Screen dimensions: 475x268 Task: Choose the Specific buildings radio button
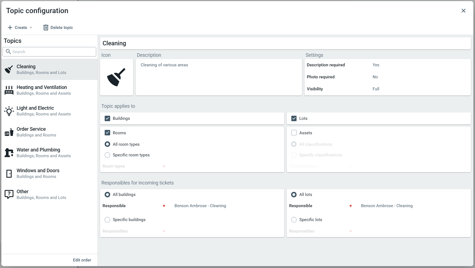107,220
